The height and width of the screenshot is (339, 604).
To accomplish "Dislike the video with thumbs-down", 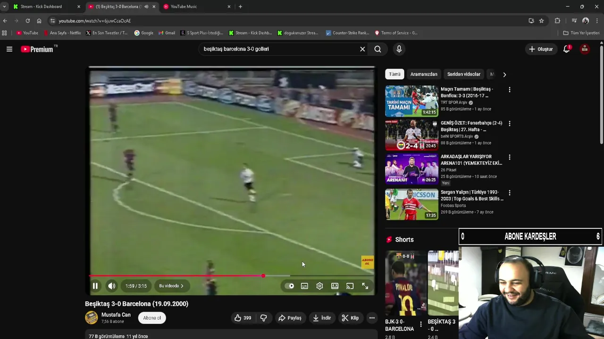I will [264, 318].
